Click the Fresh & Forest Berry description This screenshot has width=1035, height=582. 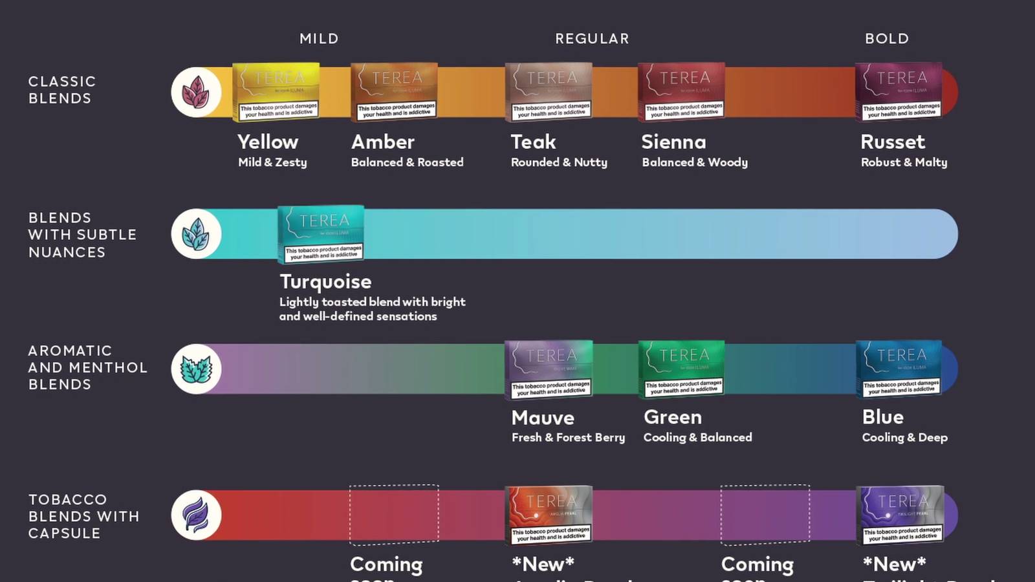pyautogui.click(x=569, y=438)
